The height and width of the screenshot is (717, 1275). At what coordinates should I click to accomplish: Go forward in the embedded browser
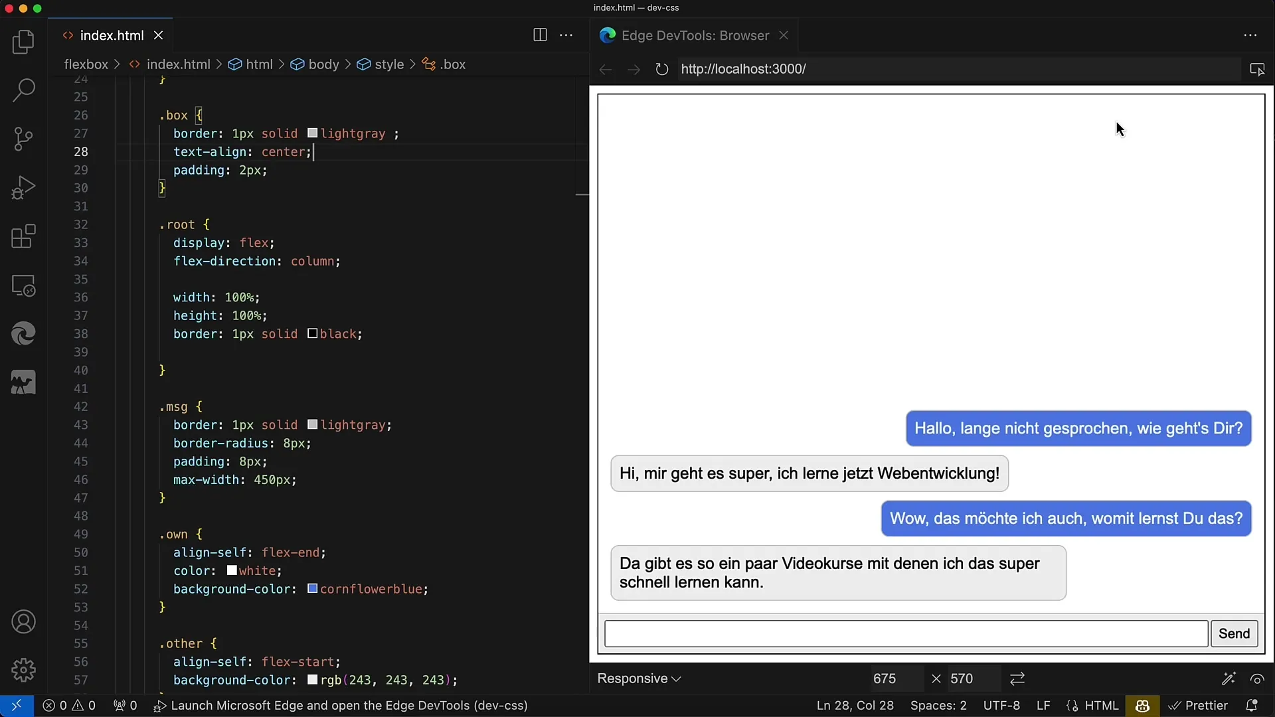[634, 69]
